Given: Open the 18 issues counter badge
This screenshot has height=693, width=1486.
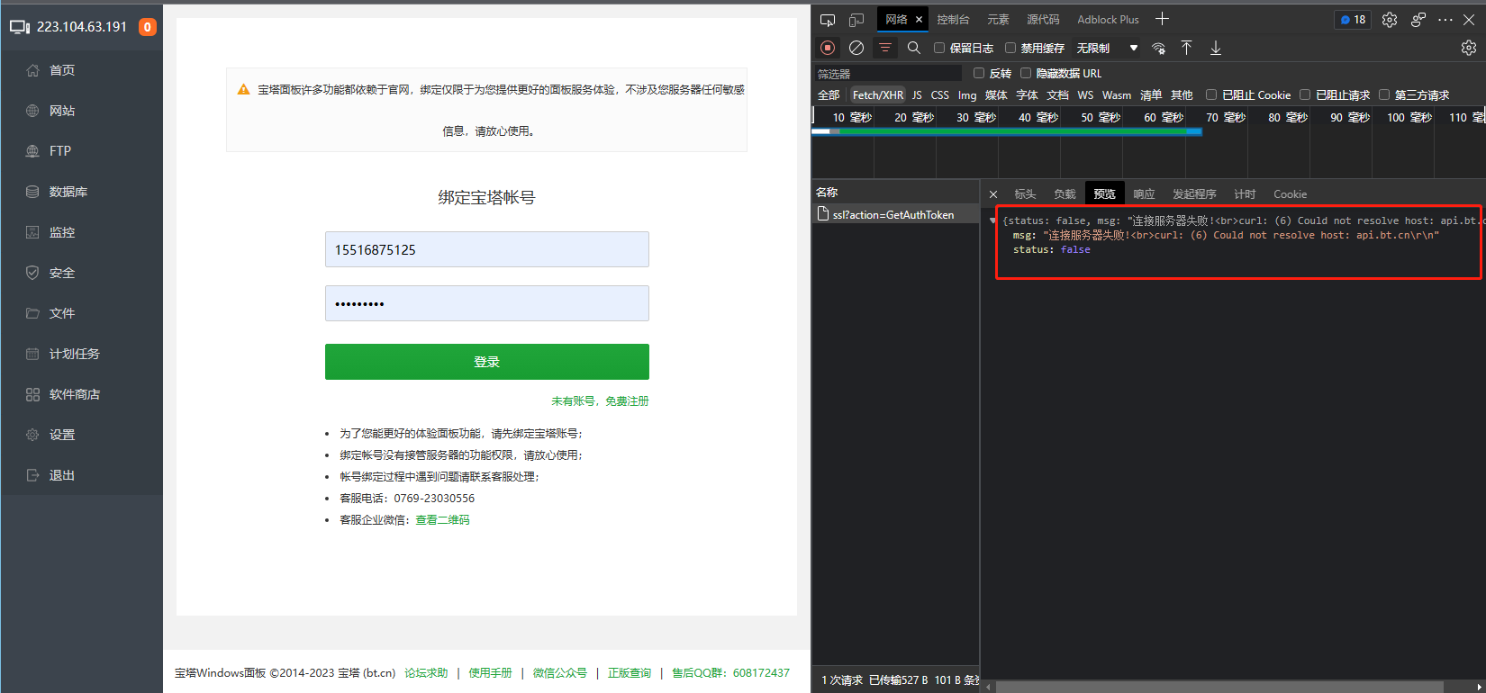Looking at the screenshot, I should point(1353,20).
